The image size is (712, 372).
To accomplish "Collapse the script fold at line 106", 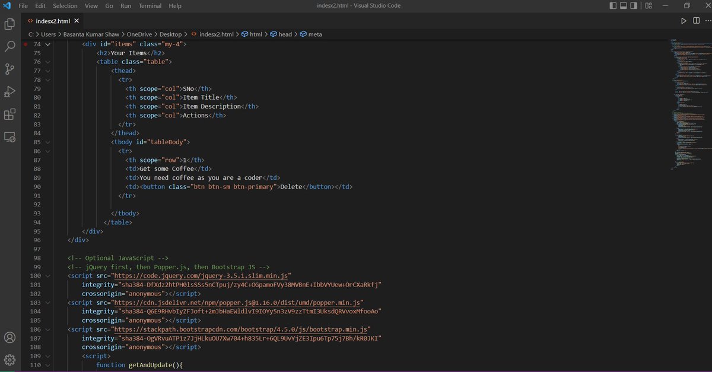I will click(48, 329).
